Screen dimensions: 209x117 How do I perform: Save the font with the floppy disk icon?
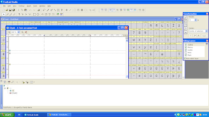click(x=10, y=10)
